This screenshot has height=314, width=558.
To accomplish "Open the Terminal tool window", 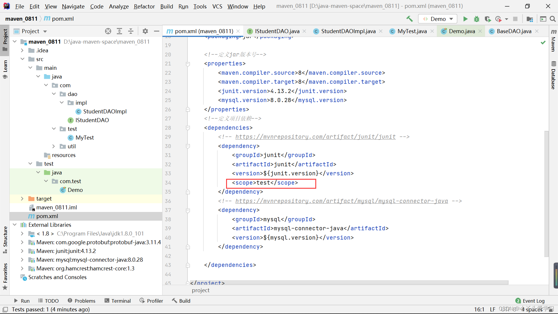I will [x=118, y=301].
